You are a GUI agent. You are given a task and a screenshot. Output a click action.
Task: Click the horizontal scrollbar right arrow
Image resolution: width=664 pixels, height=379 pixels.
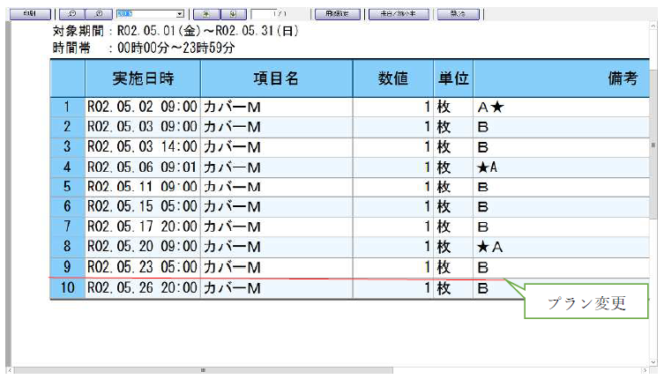pos(645,371)
